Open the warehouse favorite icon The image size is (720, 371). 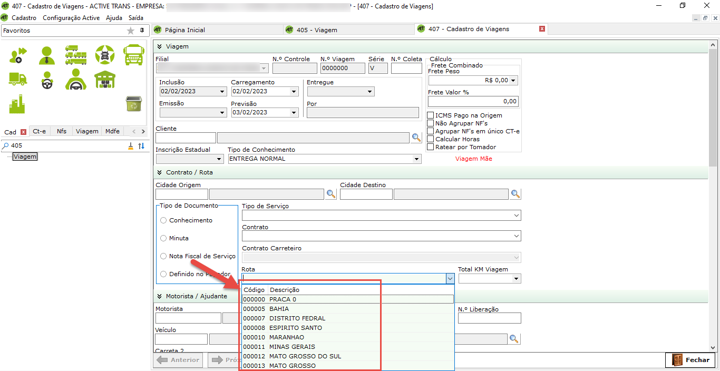tap(105, 80)
